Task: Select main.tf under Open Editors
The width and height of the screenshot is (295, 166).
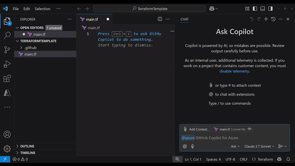Action: point(45,34)
